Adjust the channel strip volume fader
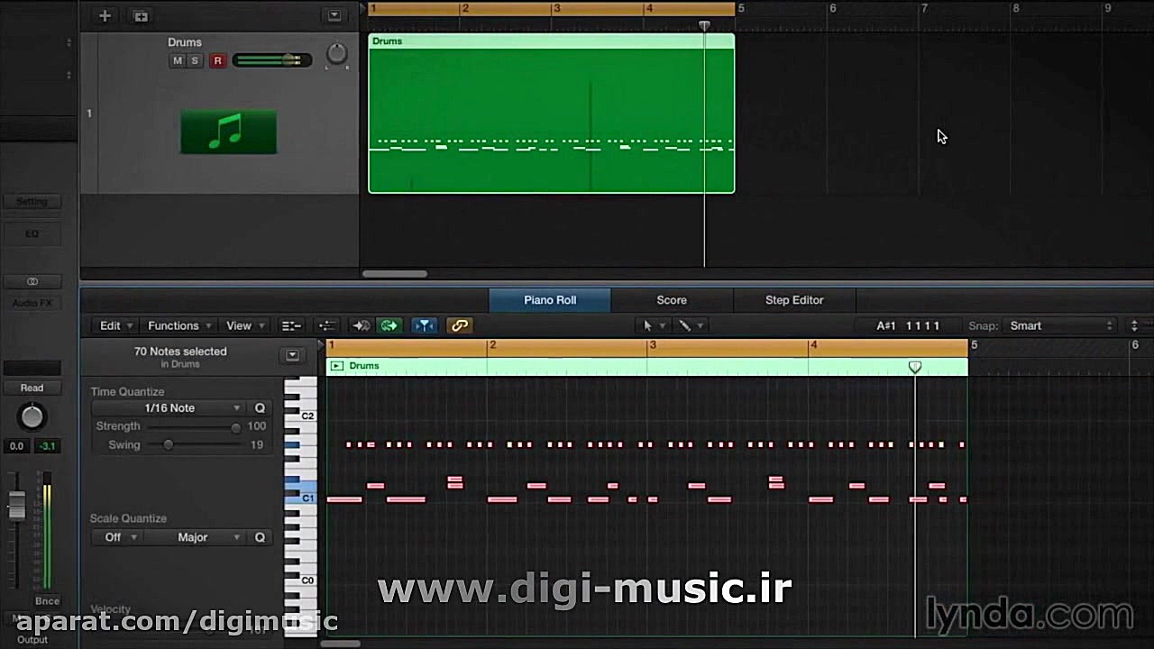The height and width of the screenshot is (649, 1154). [16, 506]
